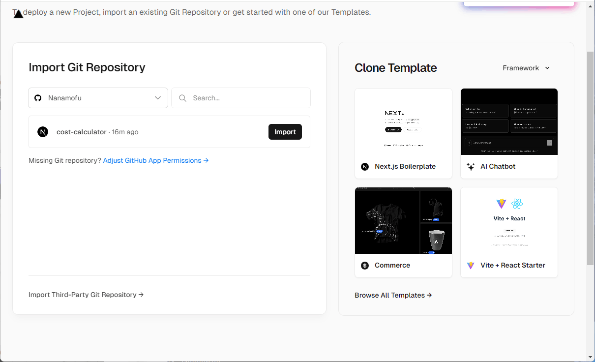The height and width of the screenshot is (362, 595).
Task: Import the cost-calculator repository
Action: click(x=285, y=132)
